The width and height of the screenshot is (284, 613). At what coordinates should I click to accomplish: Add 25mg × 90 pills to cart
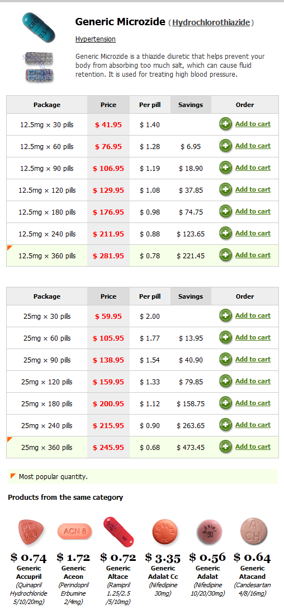pos(253,359)
